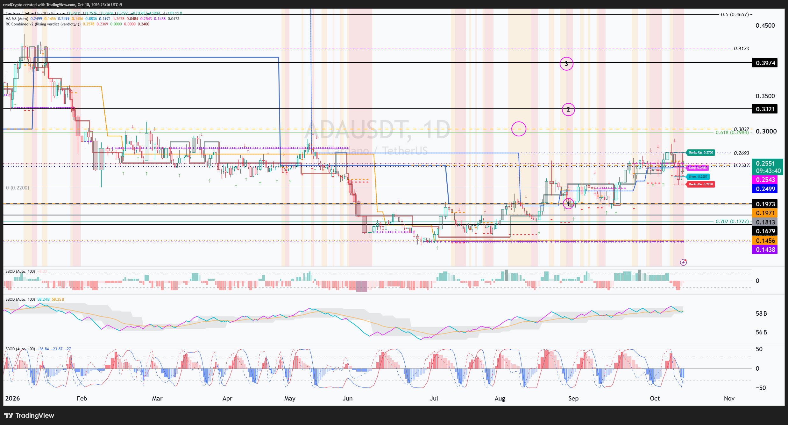This screenshot has height=425, width=788.
Task: Click the orange price label 0.1456
Action: [x=765, y=241]
